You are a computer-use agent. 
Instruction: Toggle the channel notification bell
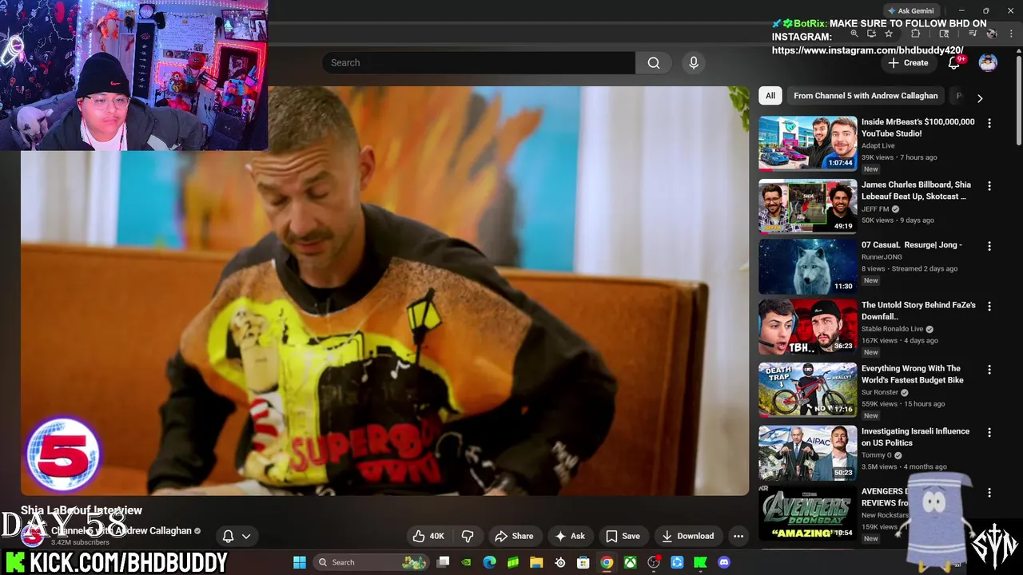pyautogui.click(x=228, y=536)
